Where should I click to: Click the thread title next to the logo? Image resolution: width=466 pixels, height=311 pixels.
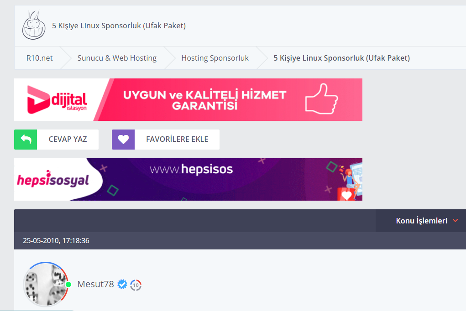119,26
